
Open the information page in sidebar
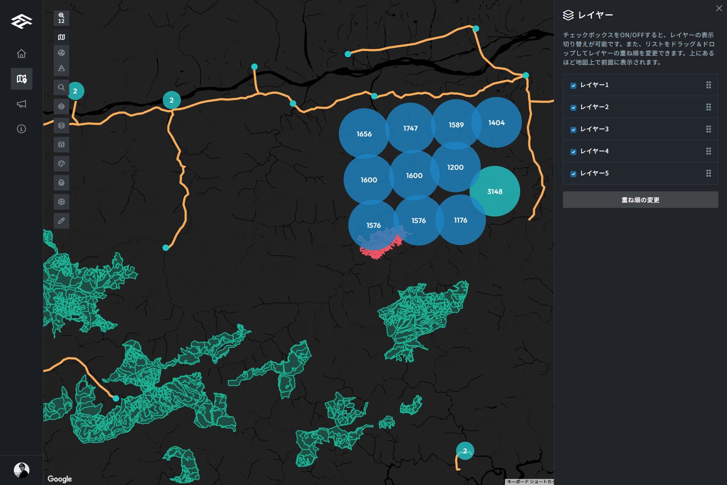(x=21, y=129)
